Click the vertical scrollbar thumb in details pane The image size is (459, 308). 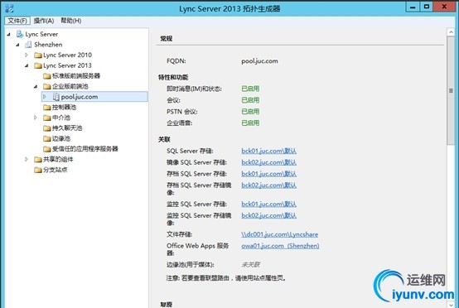(451, 91)
